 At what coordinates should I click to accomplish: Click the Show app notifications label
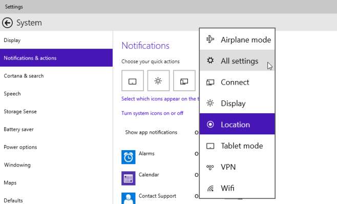(x=151, y=132)
